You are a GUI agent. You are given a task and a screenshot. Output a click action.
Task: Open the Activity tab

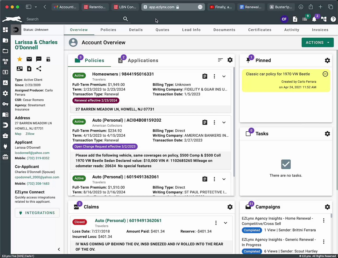click(292, 30)
